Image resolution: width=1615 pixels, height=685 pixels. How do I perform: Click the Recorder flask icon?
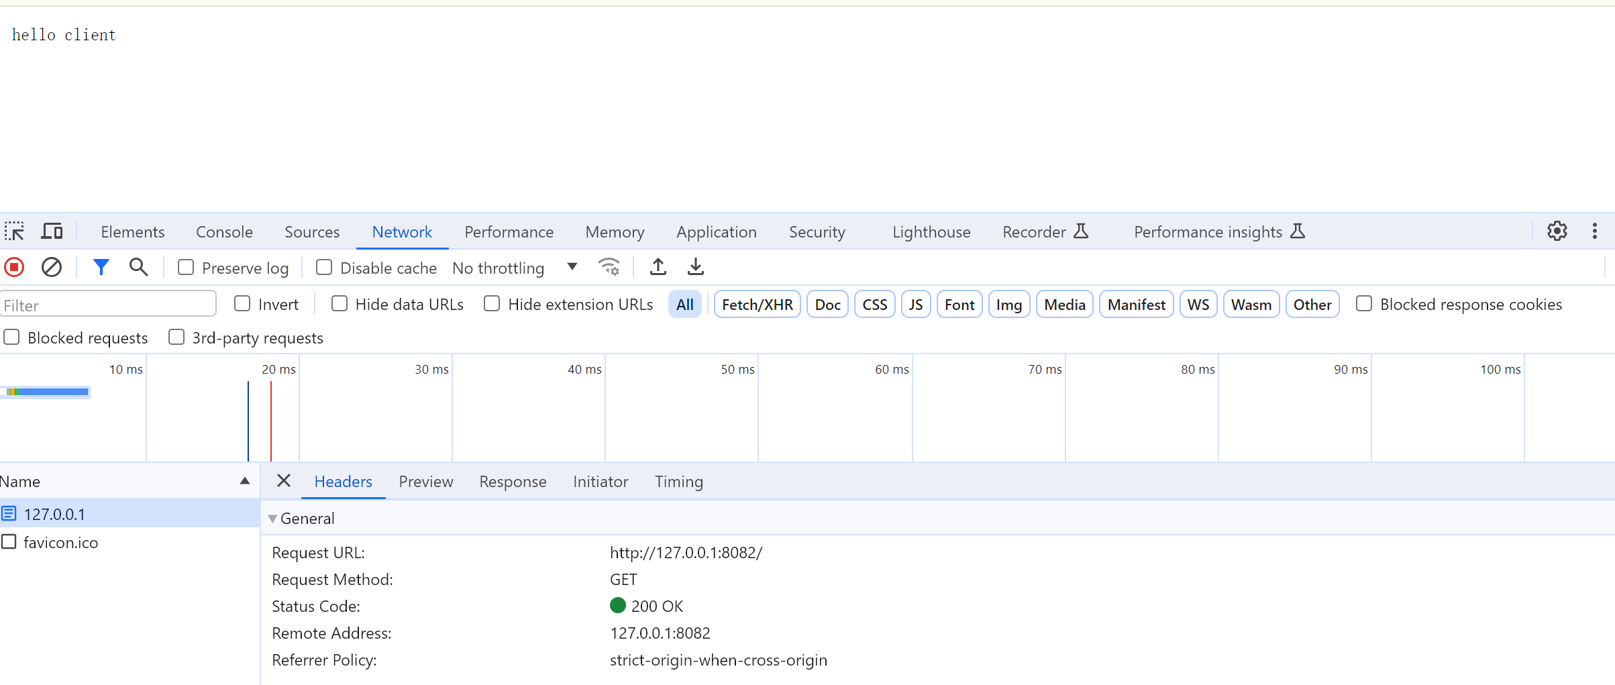pos(1081,231)
